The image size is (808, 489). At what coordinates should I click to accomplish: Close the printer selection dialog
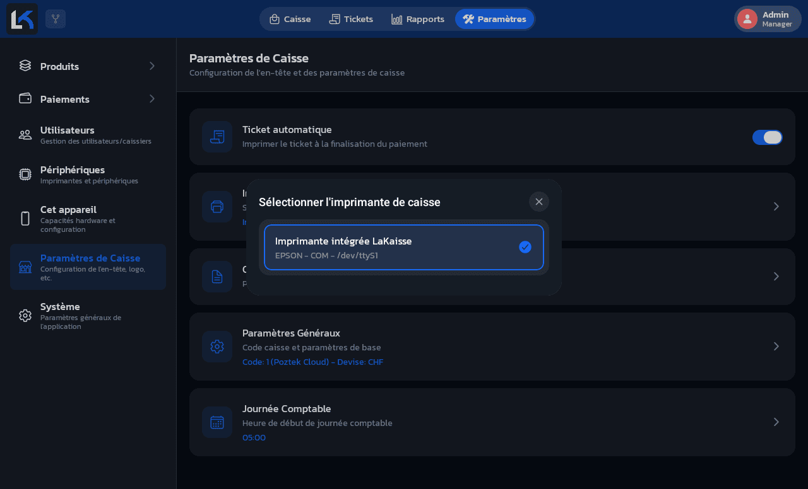[x=539, y=202]
